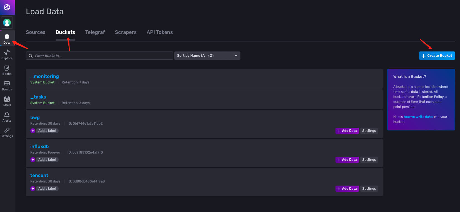Viewport: 460px width, 212px height.
Task: Add a label to bwg bucket
Action: 47,131
